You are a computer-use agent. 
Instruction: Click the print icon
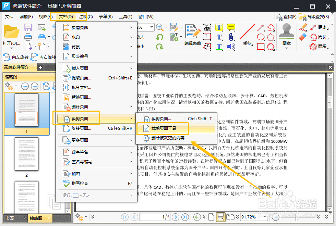click(x=28, y=37)
